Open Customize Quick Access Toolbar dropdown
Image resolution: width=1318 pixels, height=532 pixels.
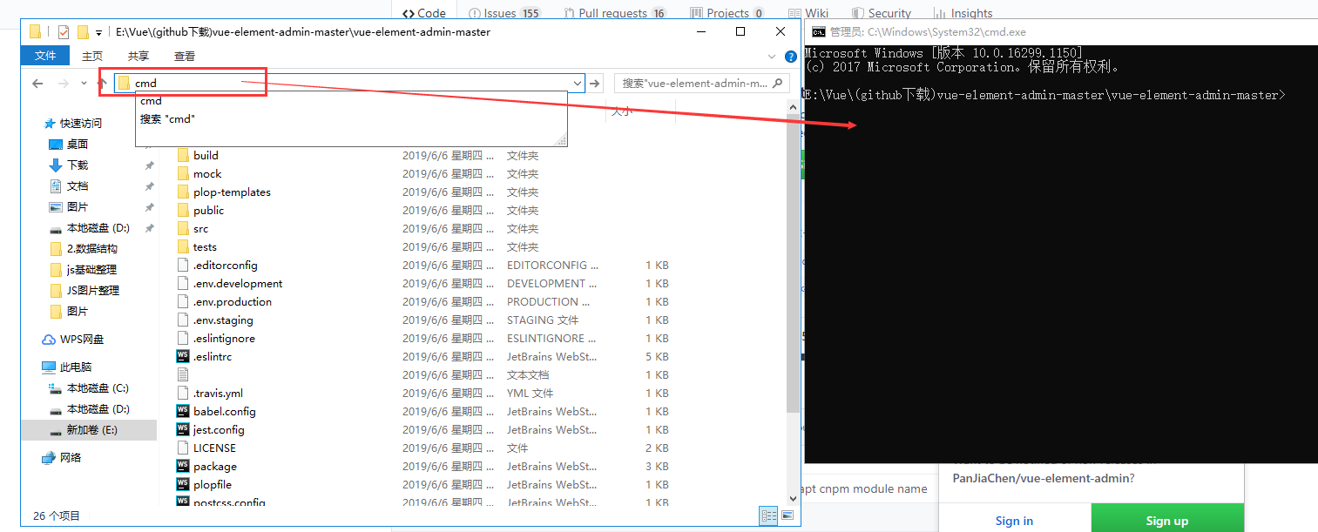coord(98,33)
